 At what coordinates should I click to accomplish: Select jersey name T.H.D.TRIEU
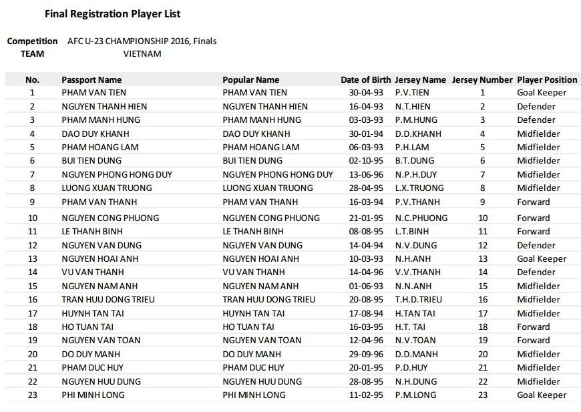418,299
